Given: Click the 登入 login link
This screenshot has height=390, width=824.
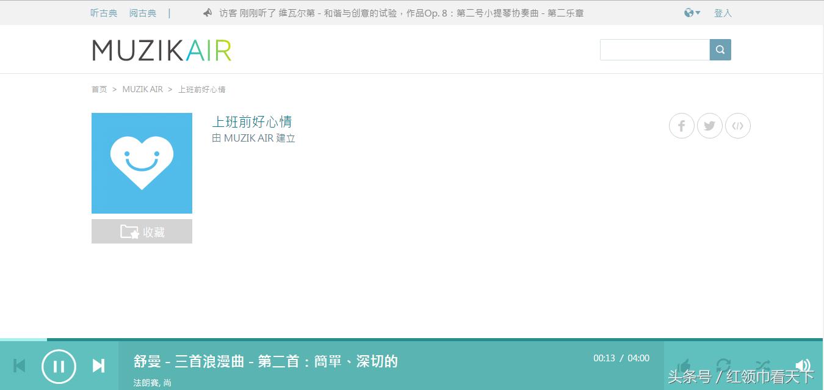Looking at the screenshot, I should (x=723, y=12).
